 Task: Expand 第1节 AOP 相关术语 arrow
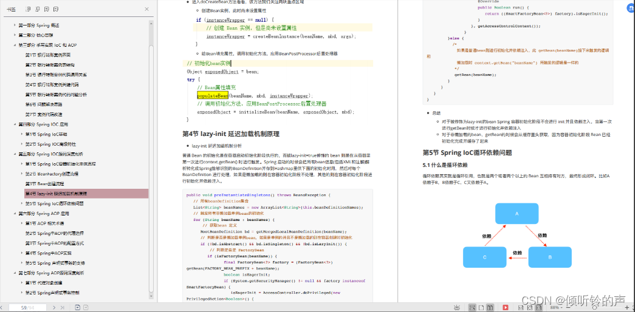pos(22,223)
